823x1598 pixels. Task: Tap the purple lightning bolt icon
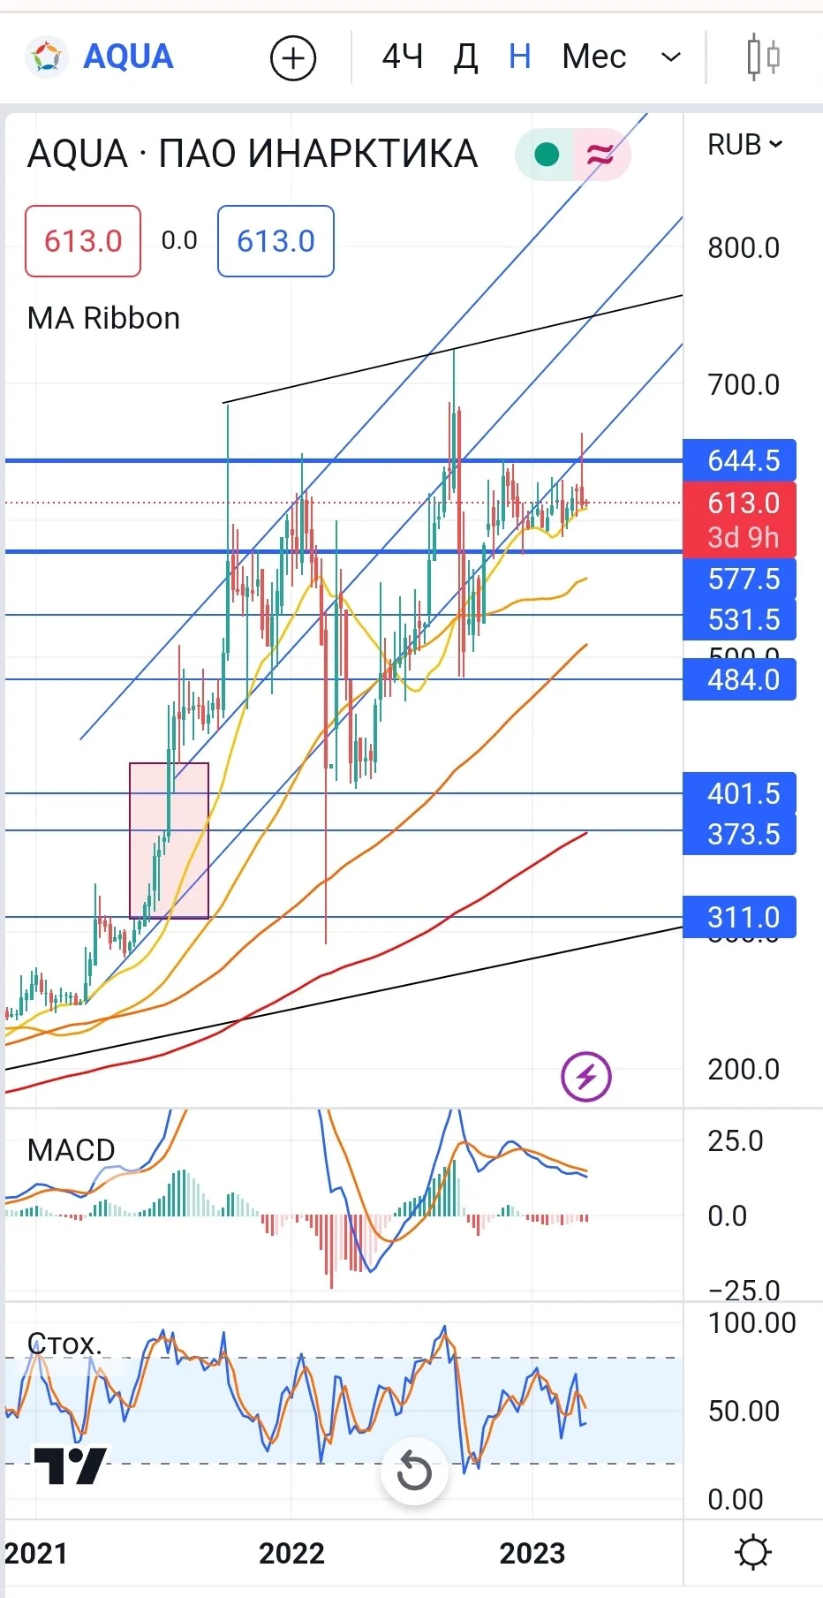tap(586, 1077)
